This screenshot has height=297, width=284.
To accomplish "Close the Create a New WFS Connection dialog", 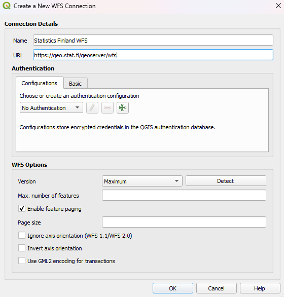I will [x=278, y=6].
